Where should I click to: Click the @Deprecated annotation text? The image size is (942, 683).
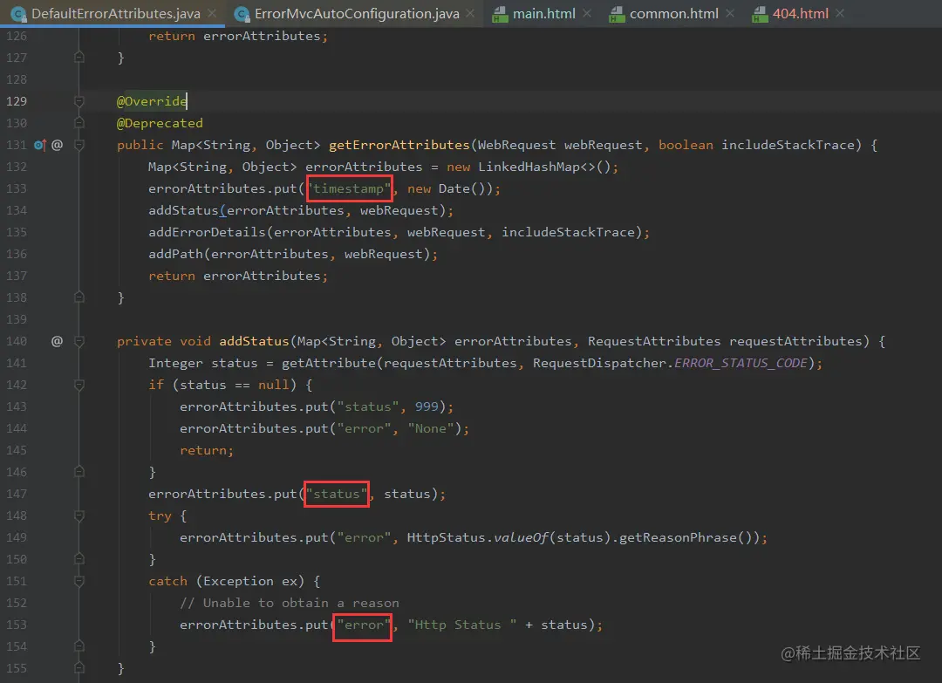(160, 123)
